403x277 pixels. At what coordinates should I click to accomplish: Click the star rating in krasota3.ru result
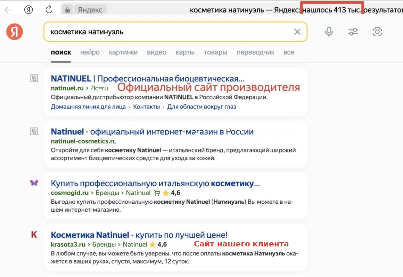tap(158, 244)
